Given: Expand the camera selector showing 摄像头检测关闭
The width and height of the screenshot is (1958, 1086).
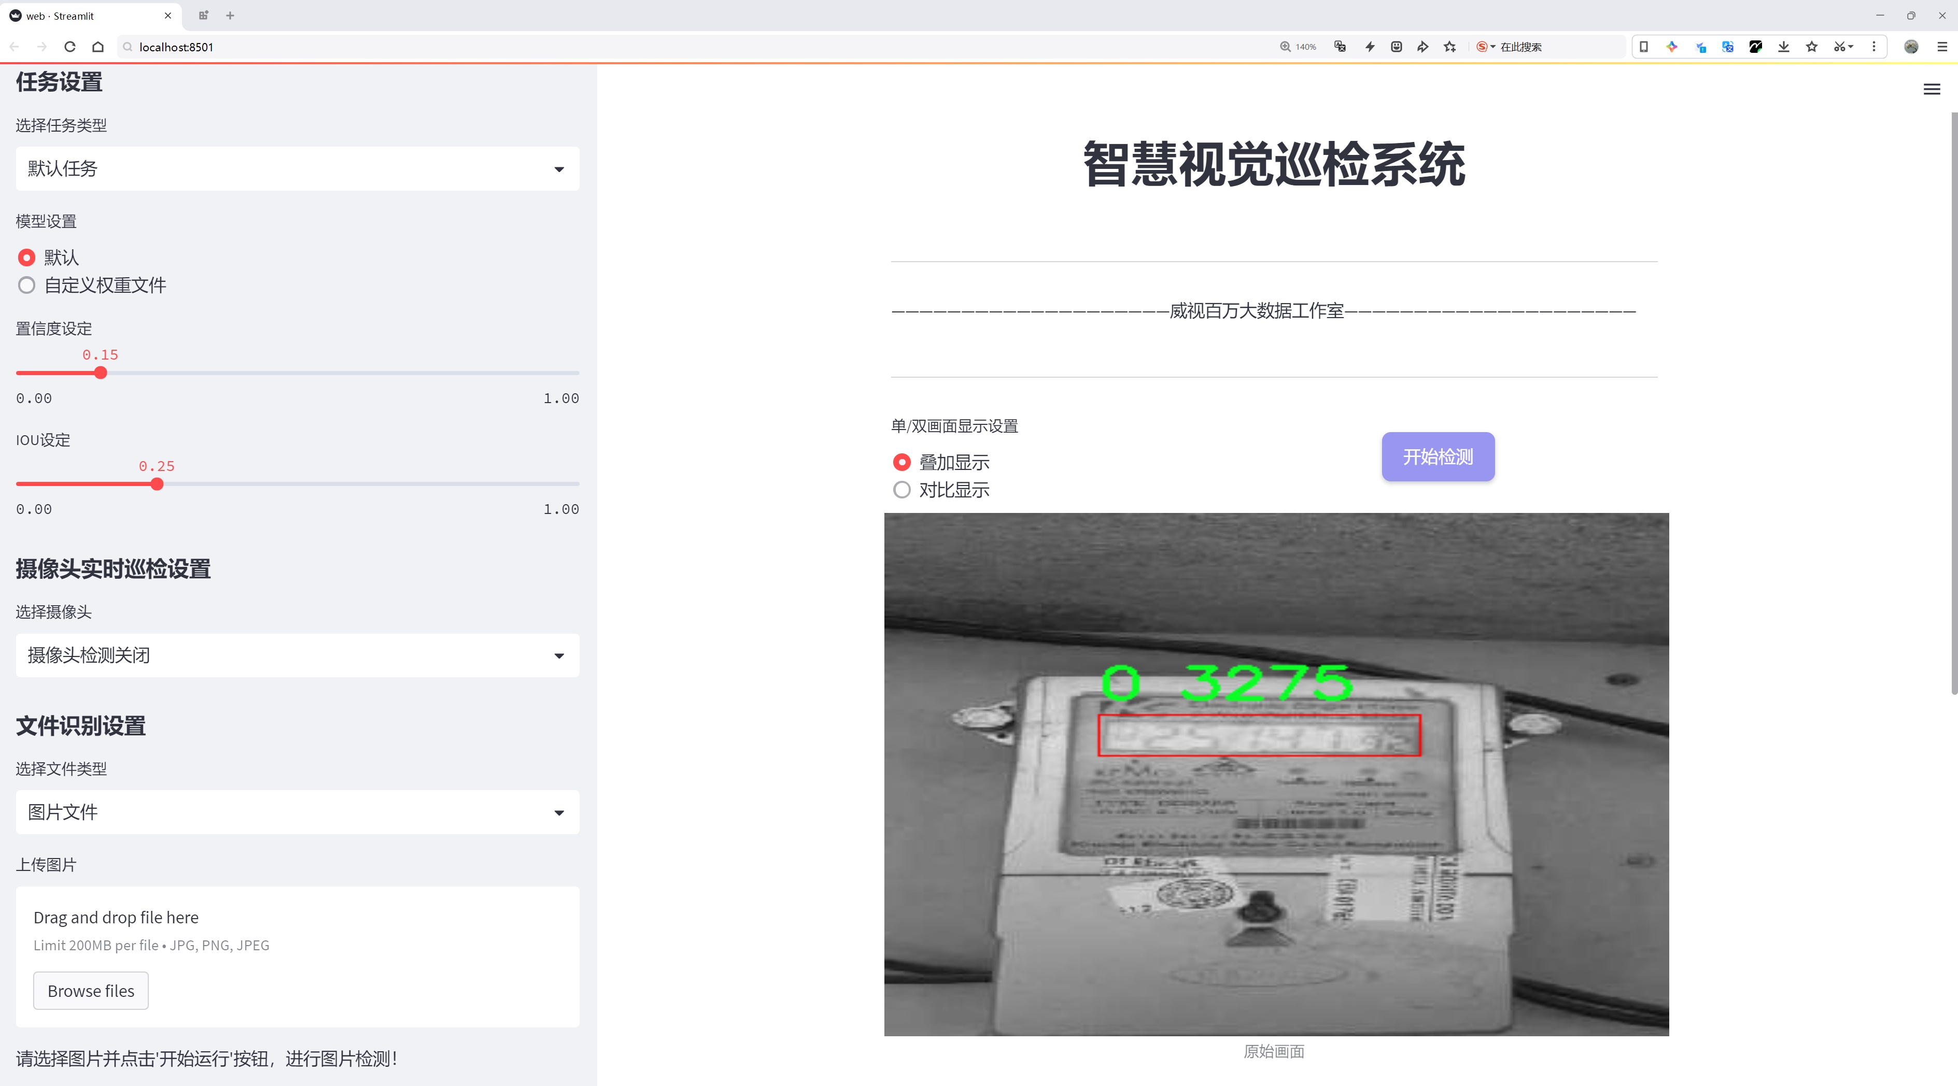Looking at the screenshot, I should (297, 654).
